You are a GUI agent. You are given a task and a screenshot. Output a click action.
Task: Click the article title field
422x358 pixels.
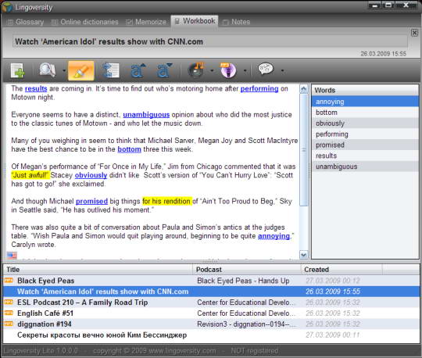pos(210,41)
